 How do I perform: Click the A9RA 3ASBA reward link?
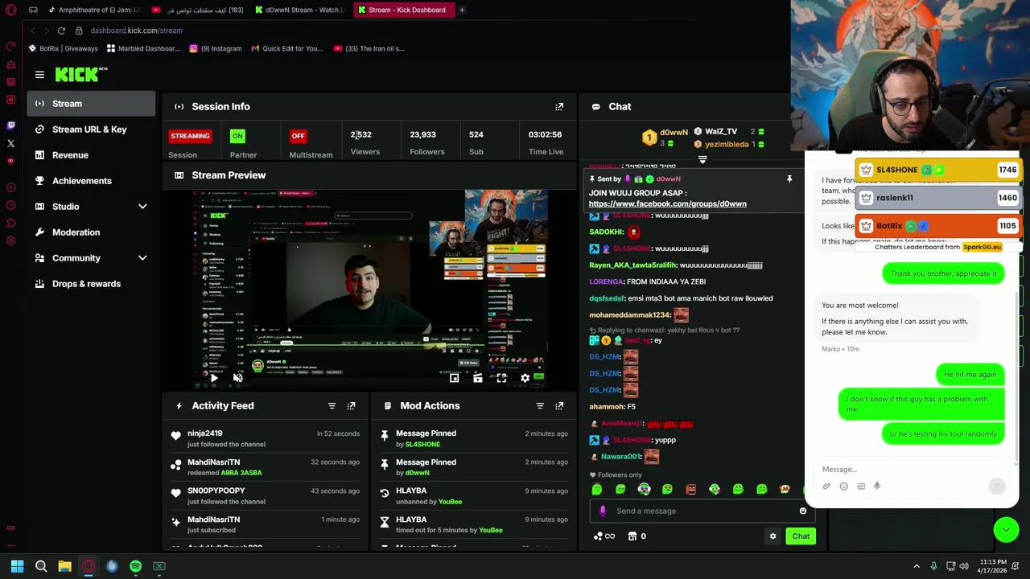point(240,473)
